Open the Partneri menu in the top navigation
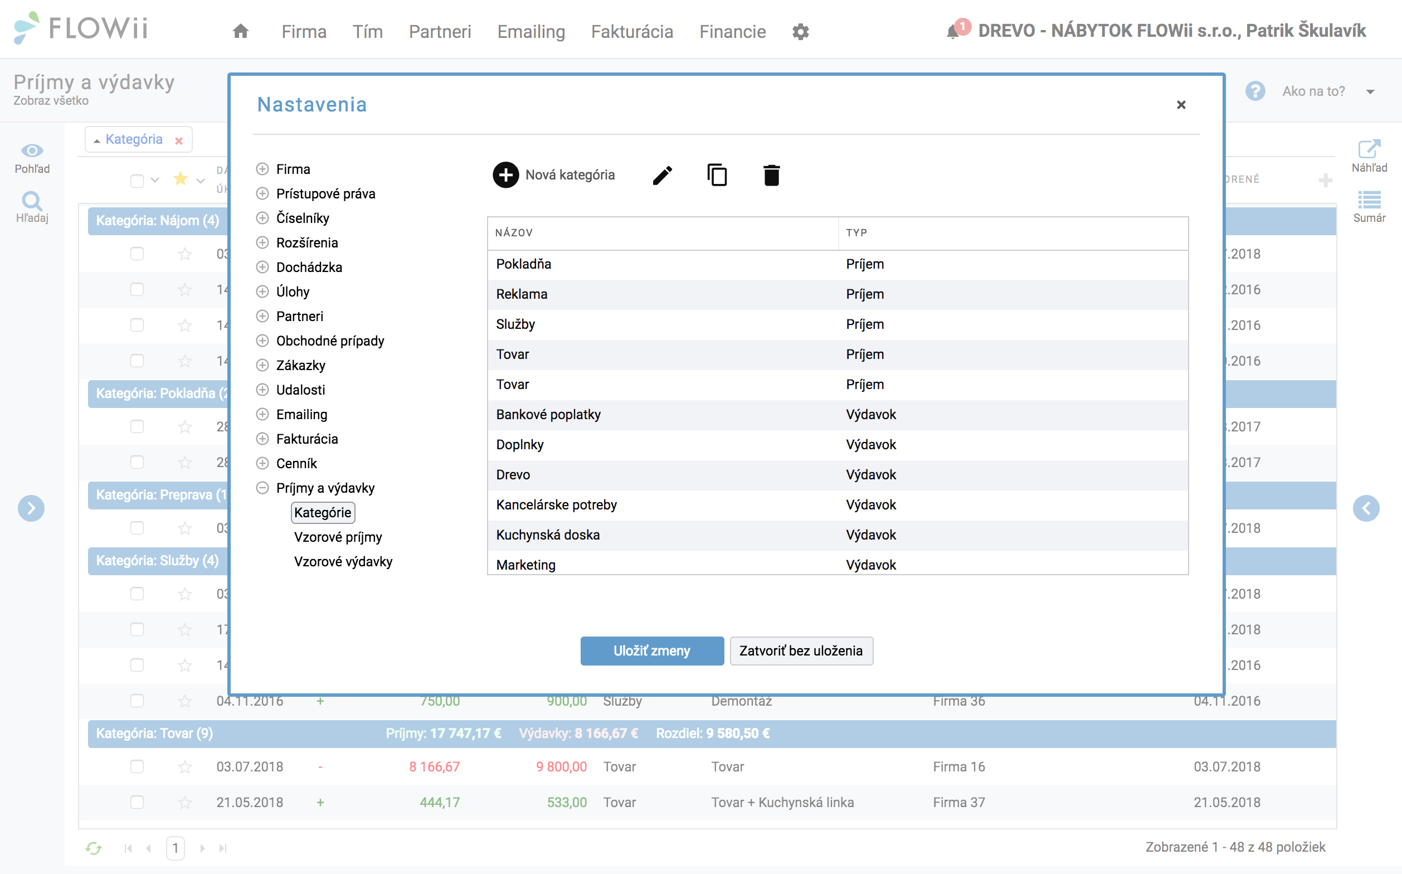This screenshot has width=1402, height=874. [440, 31]
